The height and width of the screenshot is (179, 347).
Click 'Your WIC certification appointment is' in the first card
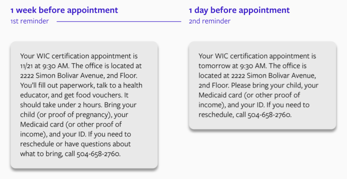[x=79, y=56]
